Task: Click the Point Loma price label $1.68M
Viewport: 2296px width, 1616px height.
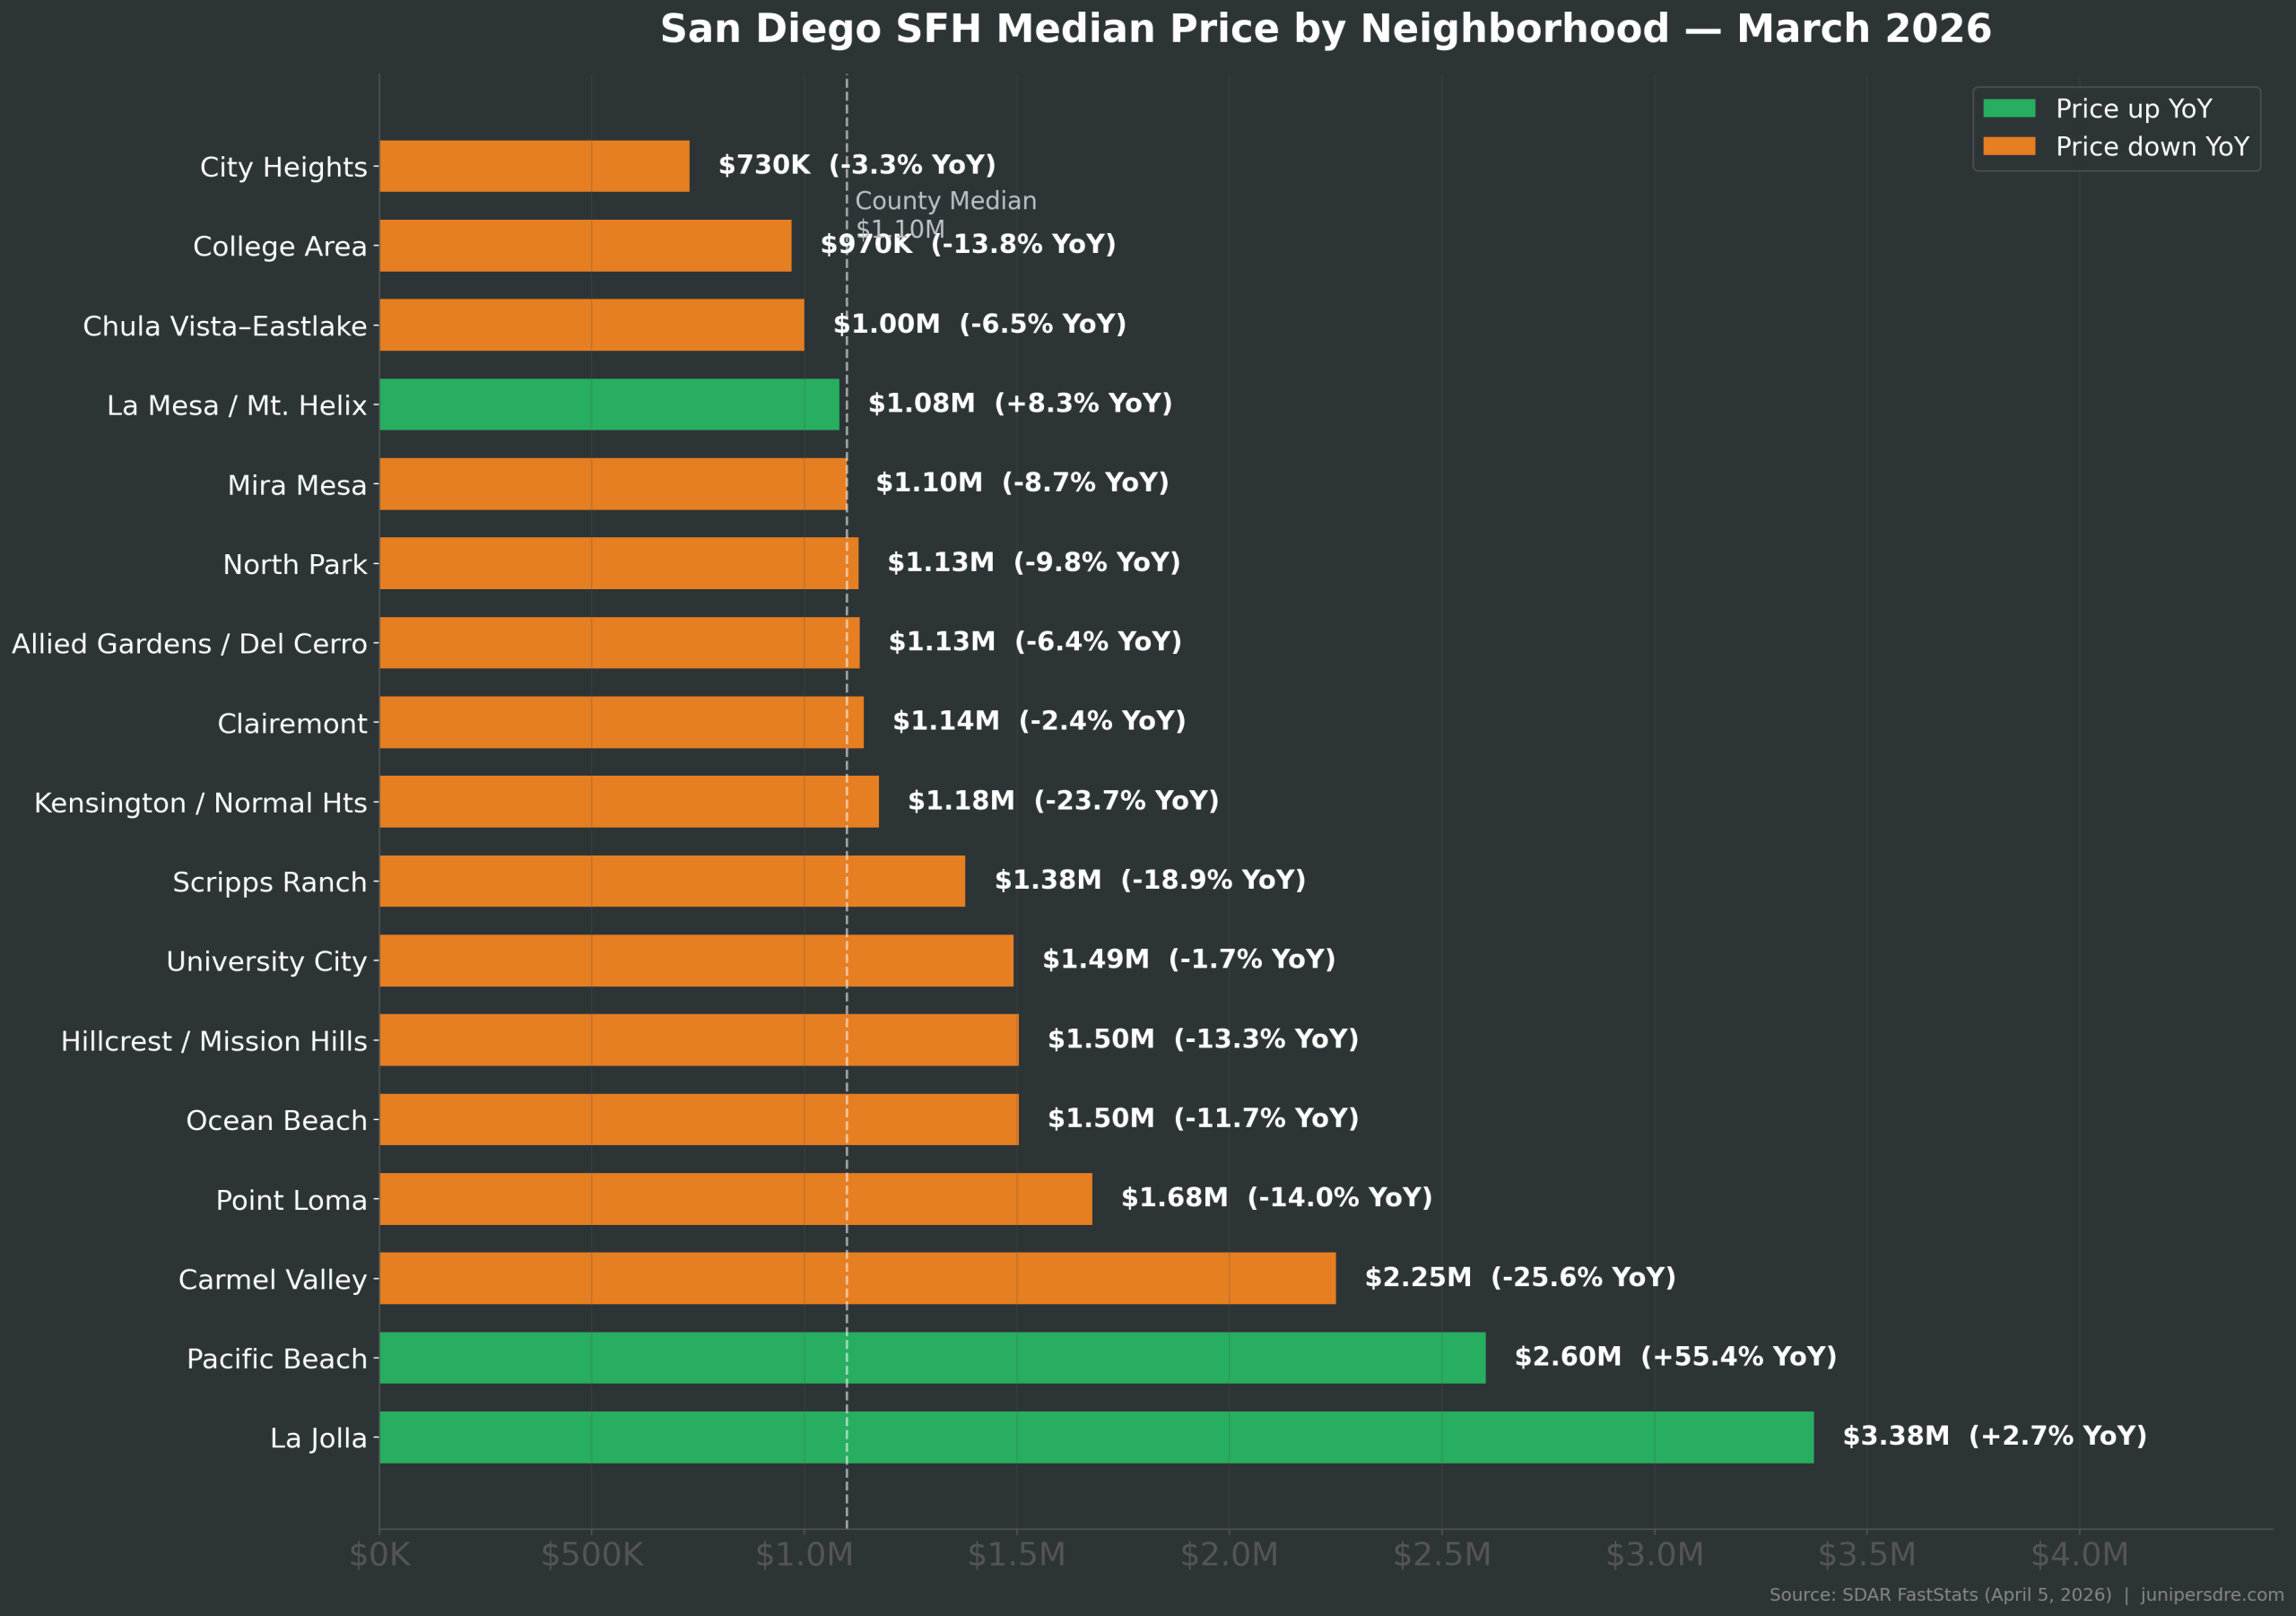Action: [1173, 1198]
